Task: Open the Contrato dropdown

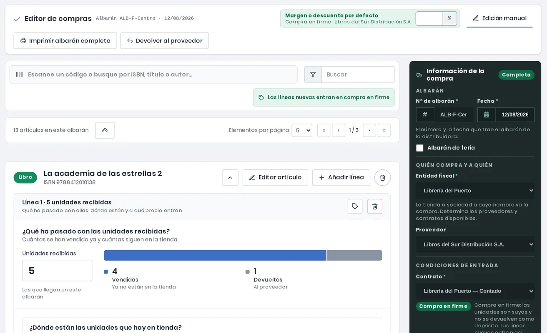Action: tap(475, 291)
